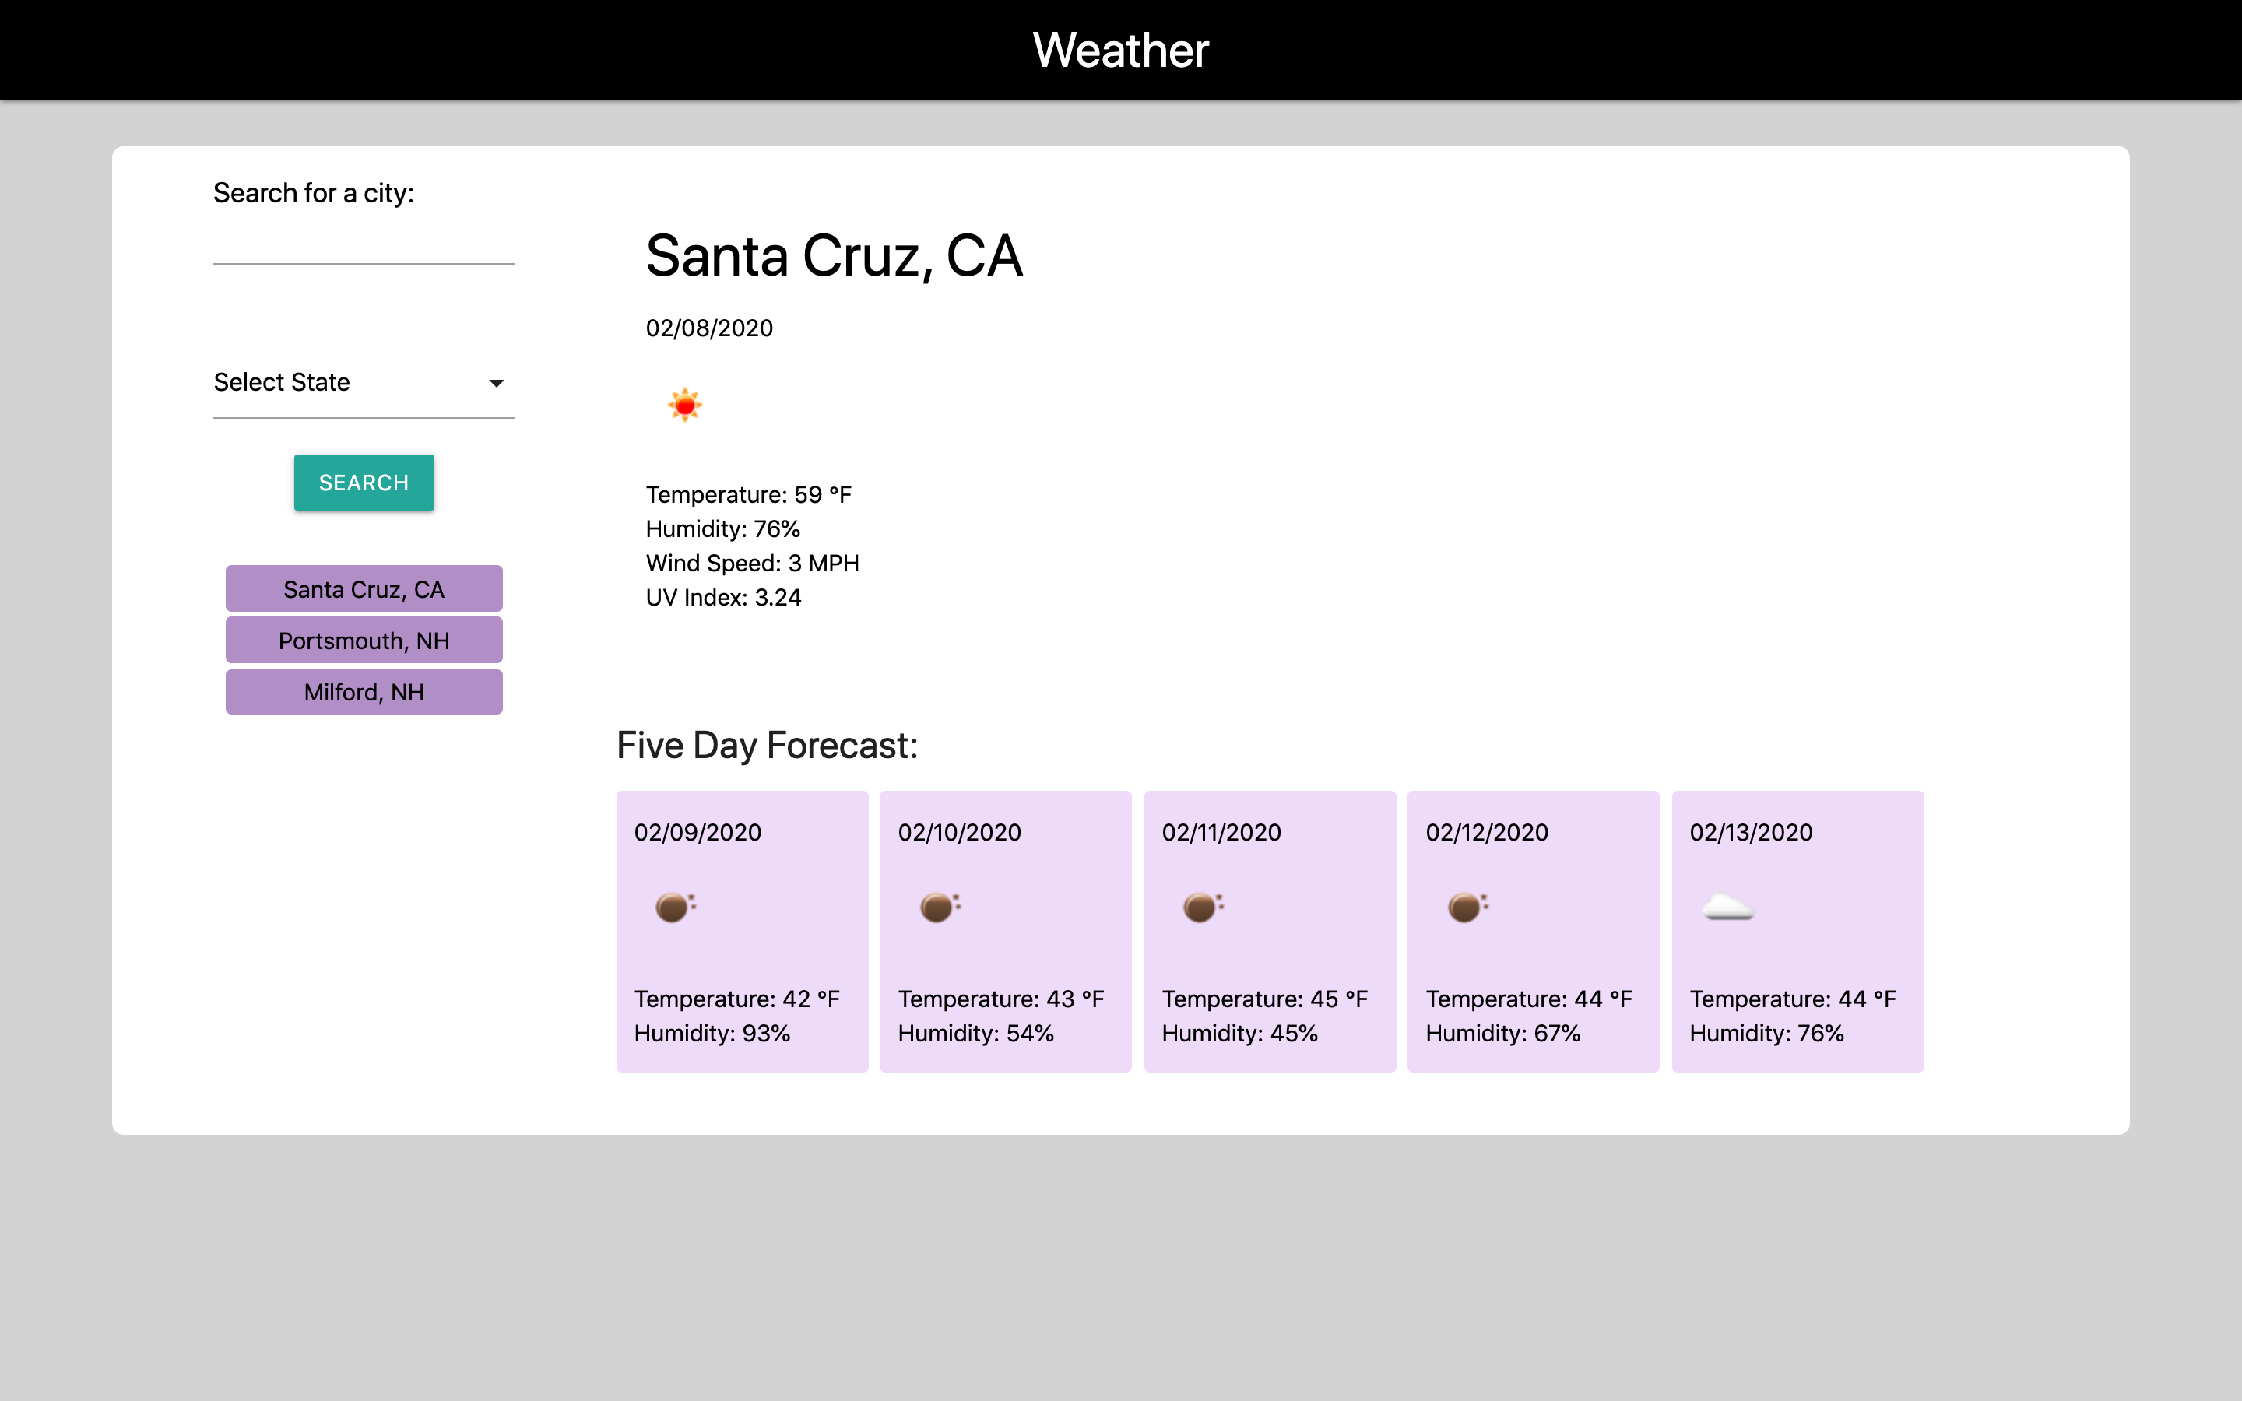The image size is (2242, 1401).
Task: Click the weather icon on the 02/11/2020 card
Action: pos(1204,906)
